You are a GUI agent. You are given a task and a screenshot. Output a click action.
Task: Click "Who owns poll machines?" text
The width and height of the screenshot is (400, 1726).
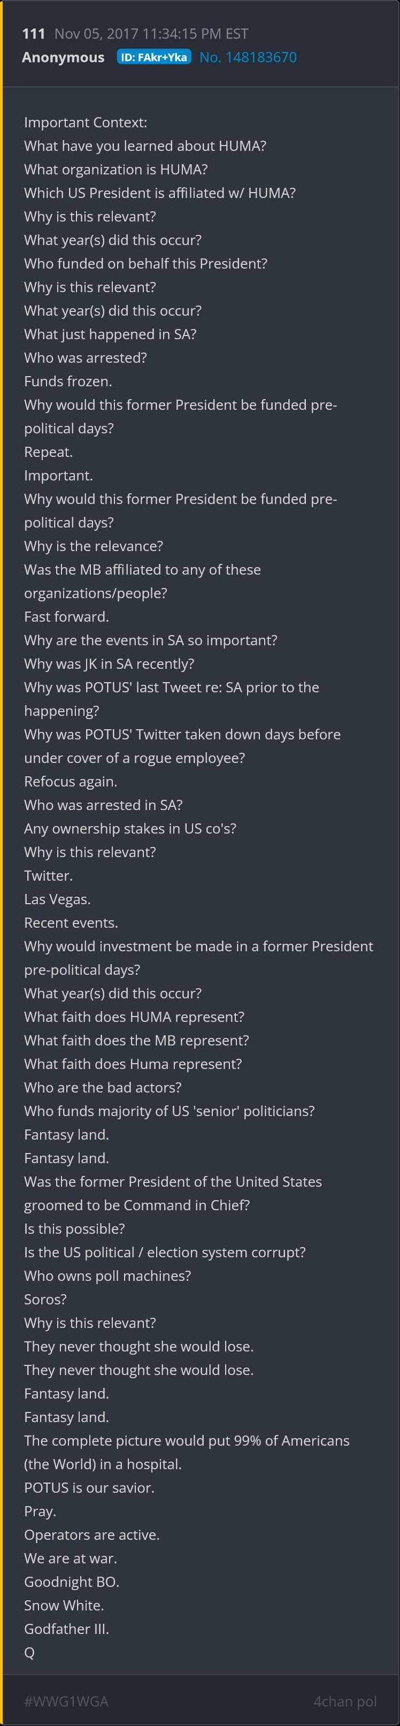point(107,1276)
